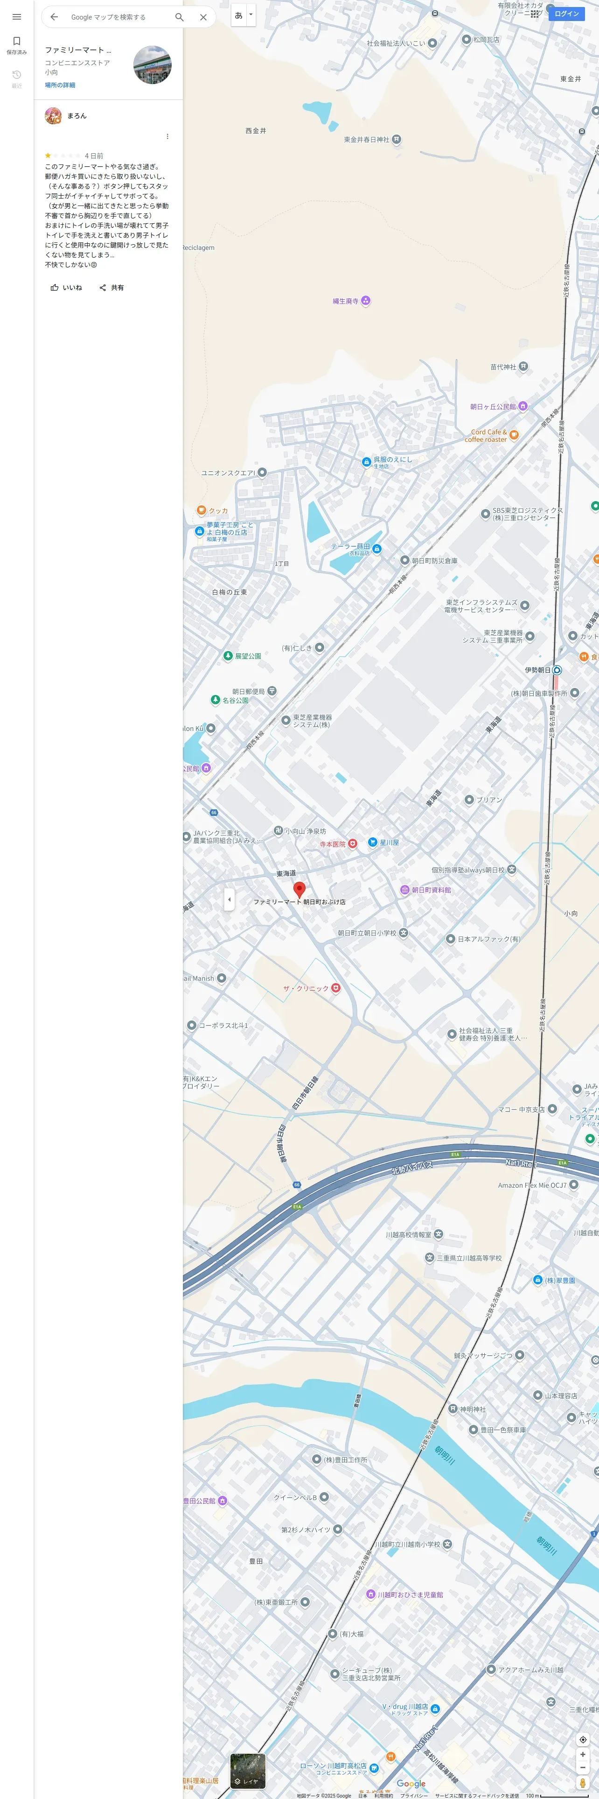Click the 共有 share button
Viewport: 599px width, 1799px height.
pos(111,288)
